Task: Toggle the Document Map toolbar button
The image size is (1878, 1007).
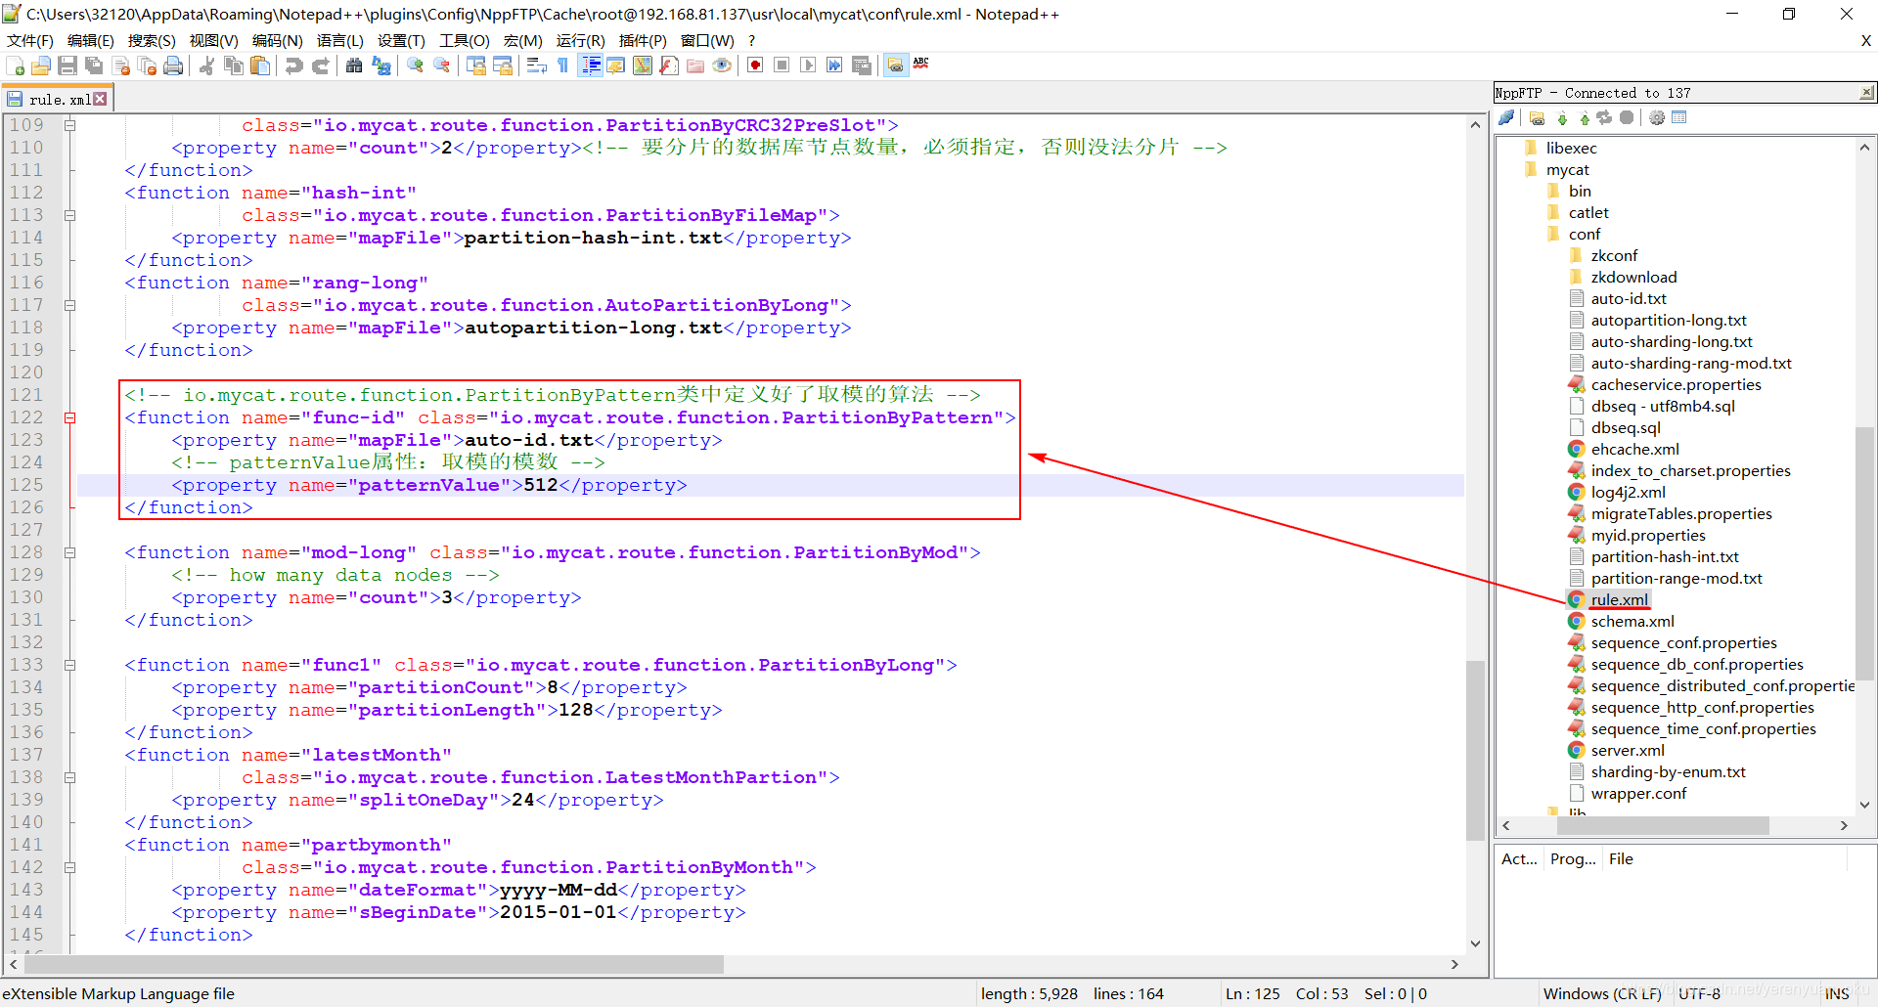Action: point(643,66)
